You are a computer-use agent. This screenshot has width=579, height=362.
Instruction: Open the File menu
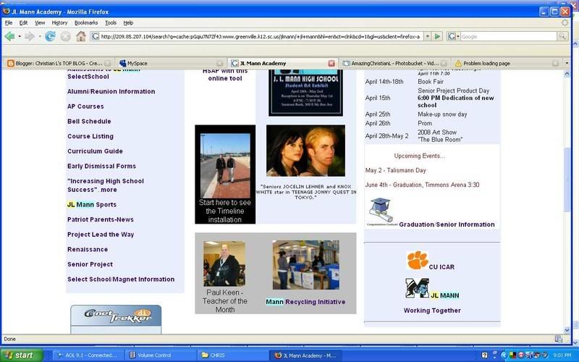(9, 23)
